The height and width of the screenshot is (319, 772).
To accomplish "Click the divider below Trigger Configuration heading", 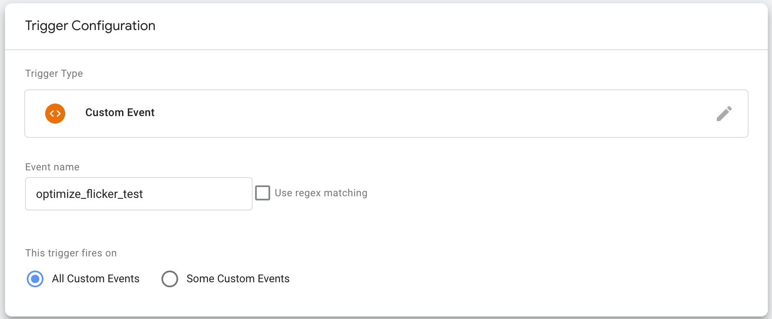I will click(x=386, y=50).
